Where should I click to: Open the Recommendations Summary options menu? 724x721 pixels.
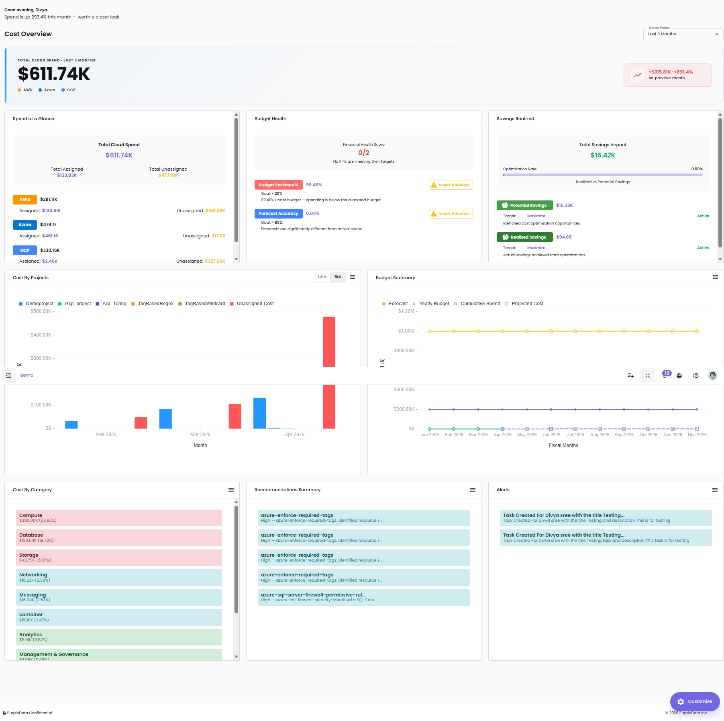(x=473, y=490)
